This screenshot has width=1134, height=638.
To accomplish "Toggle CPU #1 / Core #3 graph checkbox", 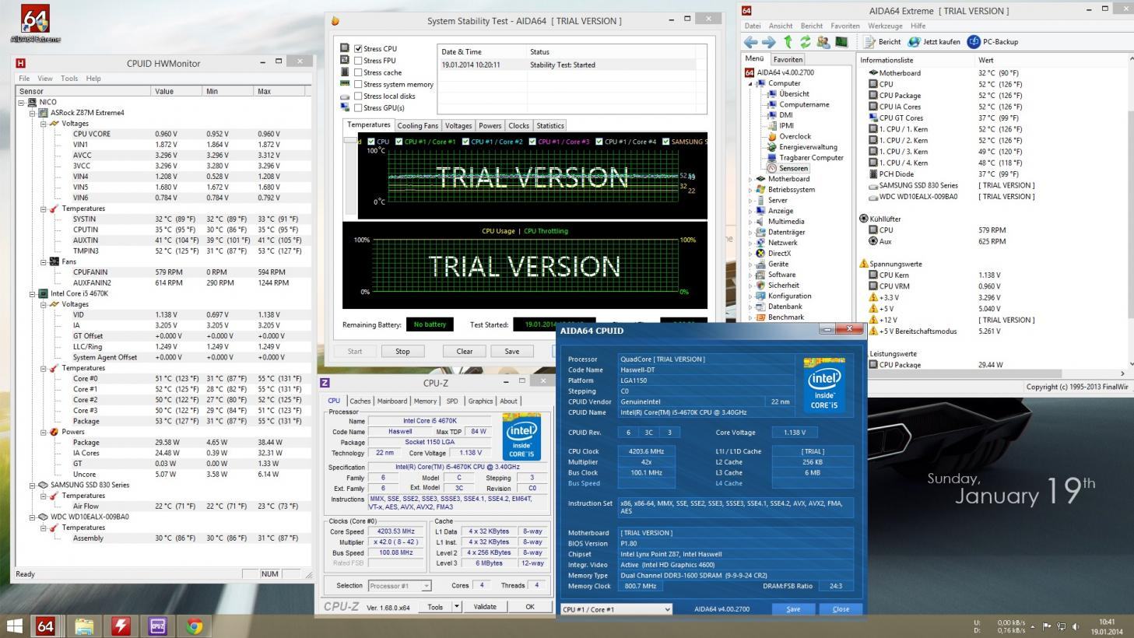I will click(x=532, y=142).
